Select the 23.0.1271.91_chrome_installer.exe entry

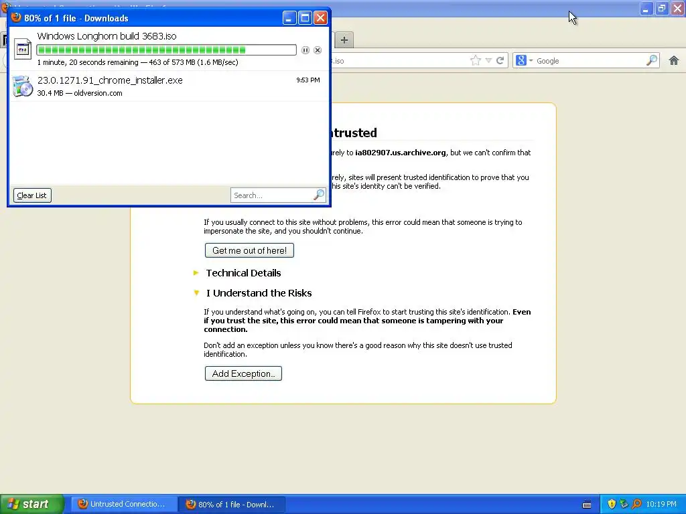pos(169,86)
